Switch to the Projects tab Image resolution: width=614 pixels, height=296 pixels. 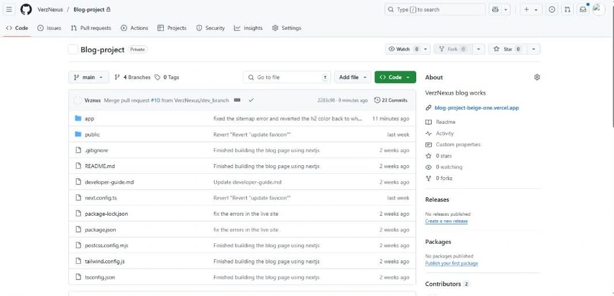click(172, 28)
